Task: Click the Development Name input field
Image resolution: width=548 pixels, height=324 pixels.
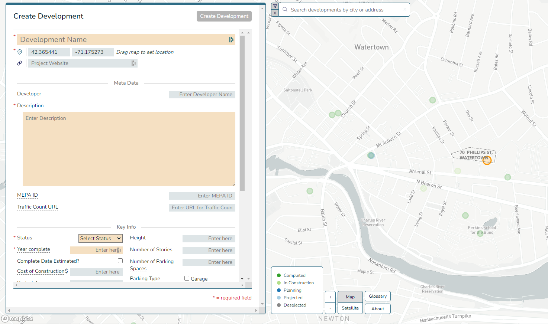Action: (126, 40)
